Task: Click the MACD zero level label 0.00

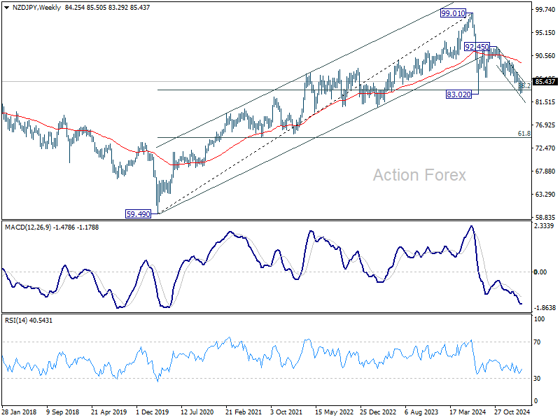Action: pyautogui.click(x=540, y=272)
